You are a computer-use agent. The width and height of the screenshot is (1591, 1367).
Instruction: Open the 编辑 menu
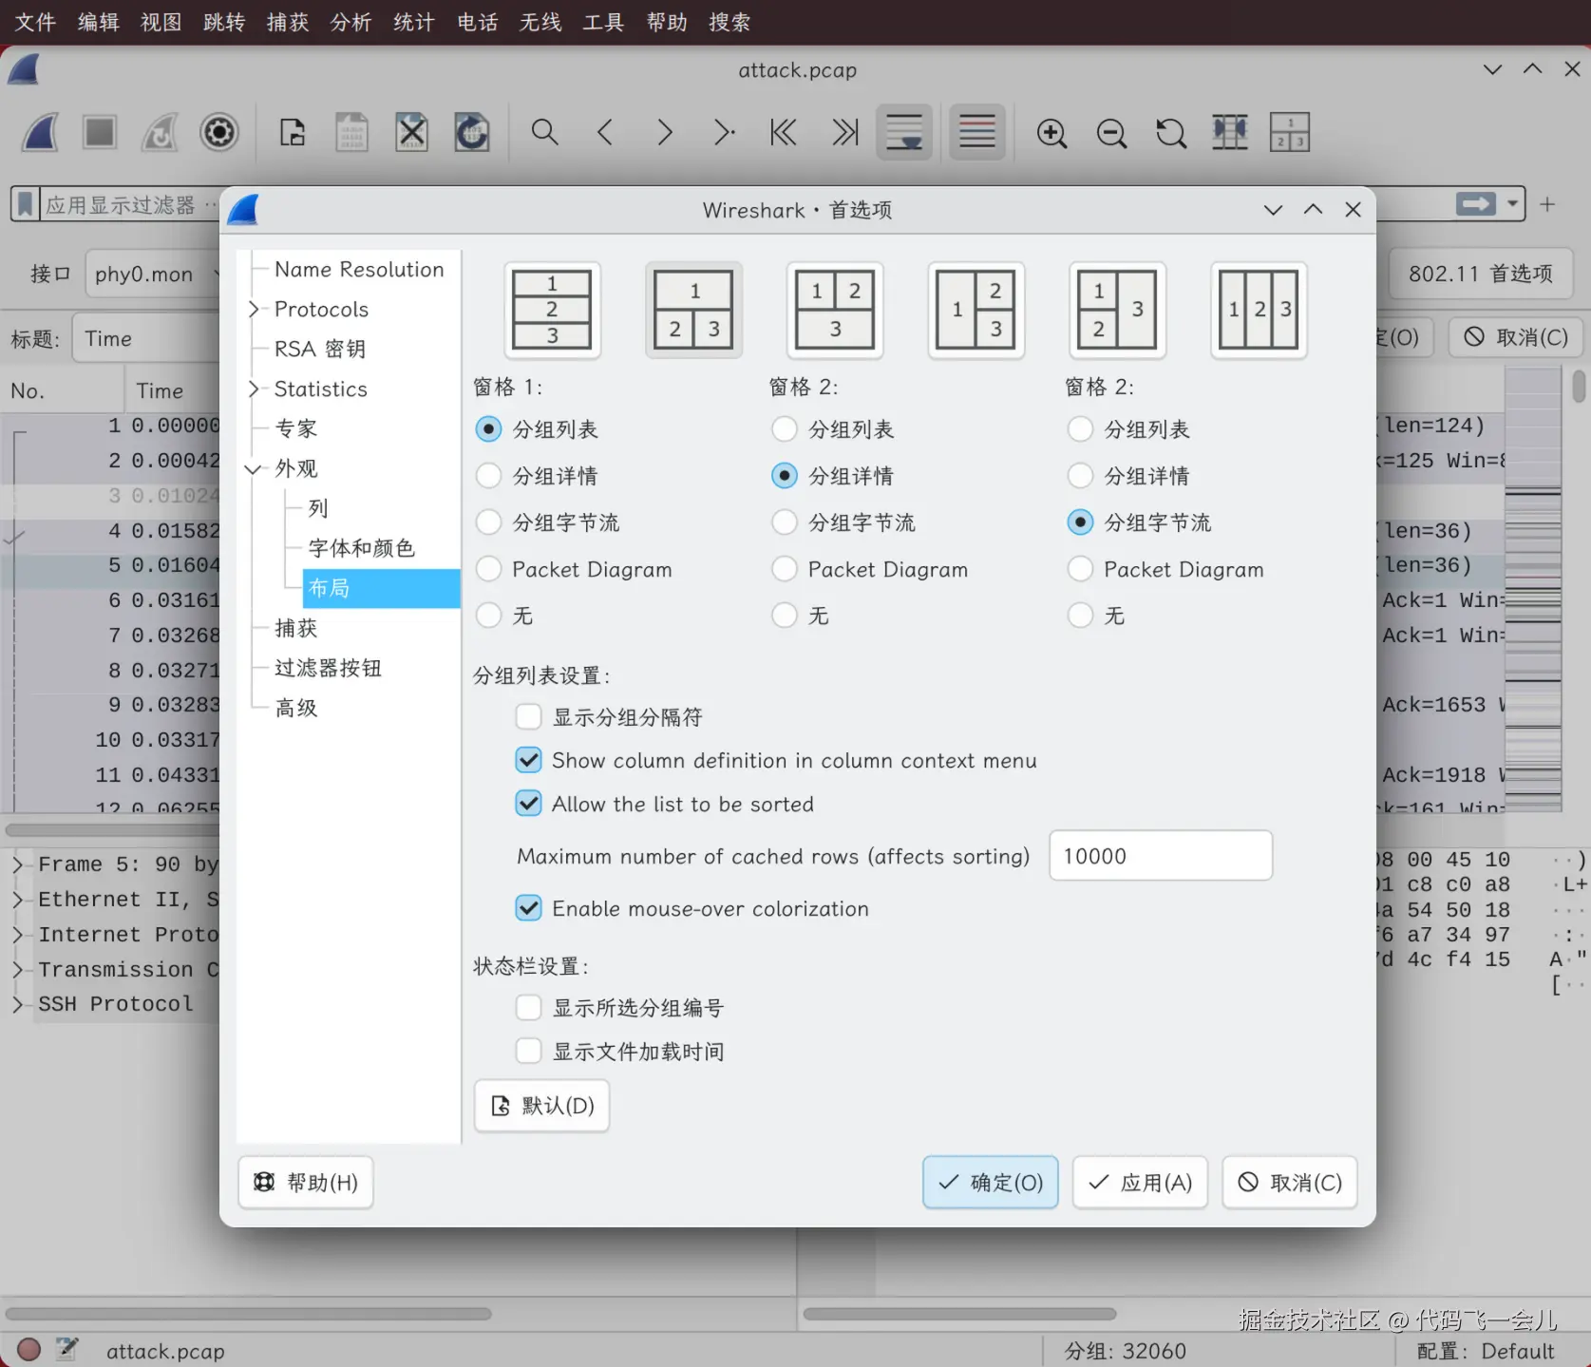point(99,22)
